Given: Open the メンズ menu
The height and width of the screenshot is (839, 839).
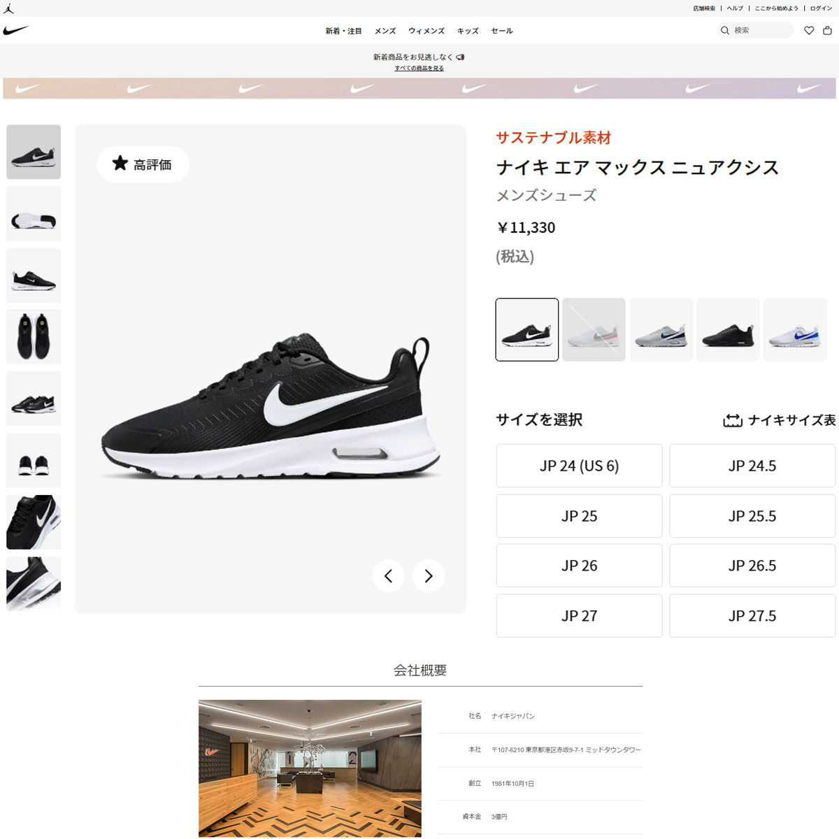Looking at the screenshot, I should tap(385, 31).
